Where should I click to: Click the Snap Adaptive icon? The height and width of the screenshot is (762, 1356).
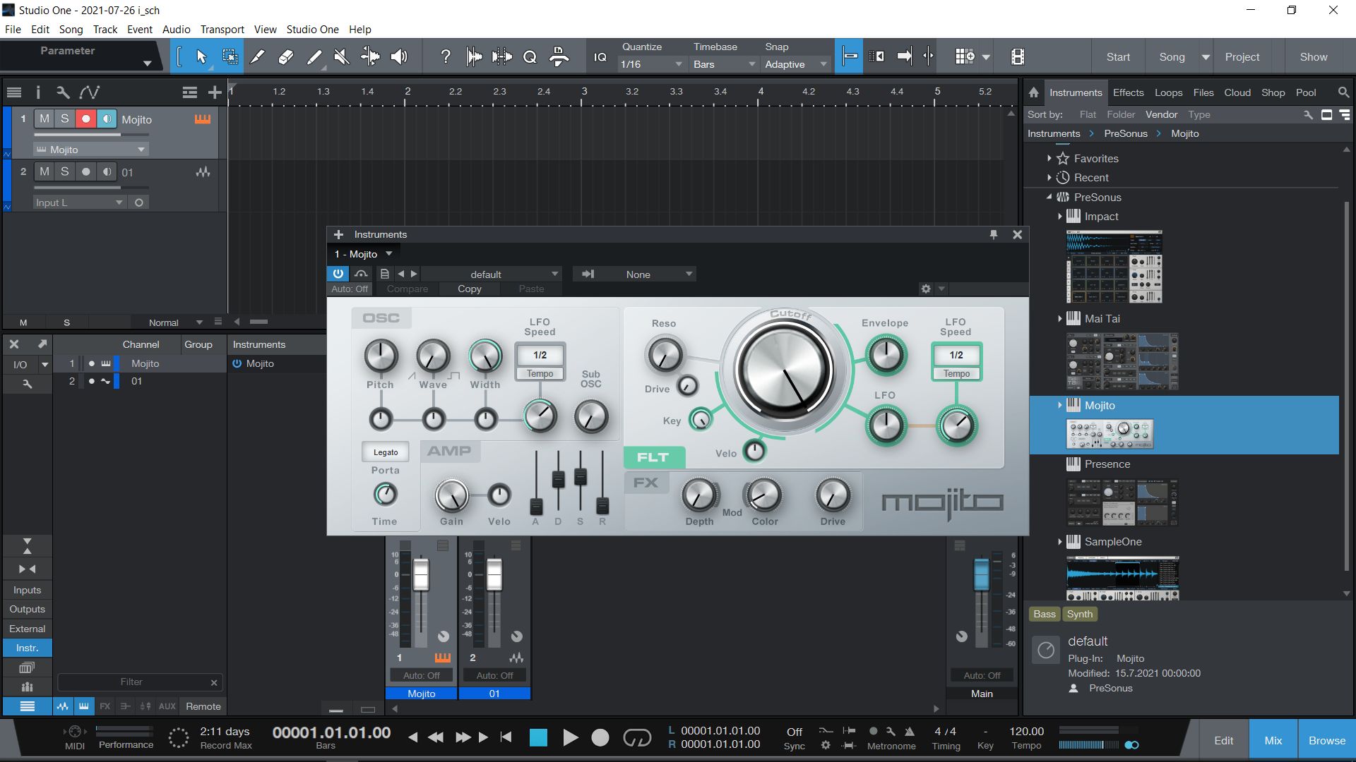click(848, 56)
